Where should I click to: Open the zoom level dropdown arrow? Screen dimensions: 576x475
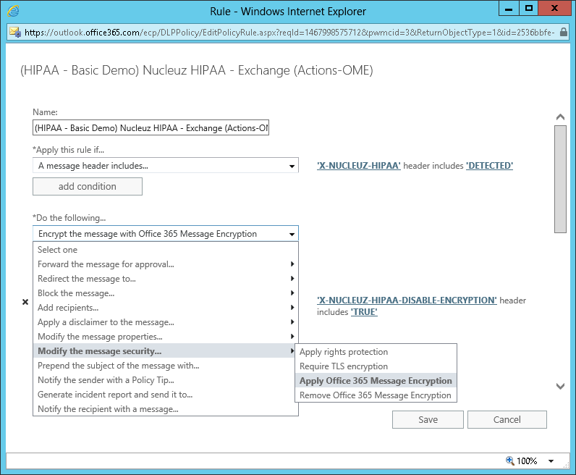pos(551,461)
